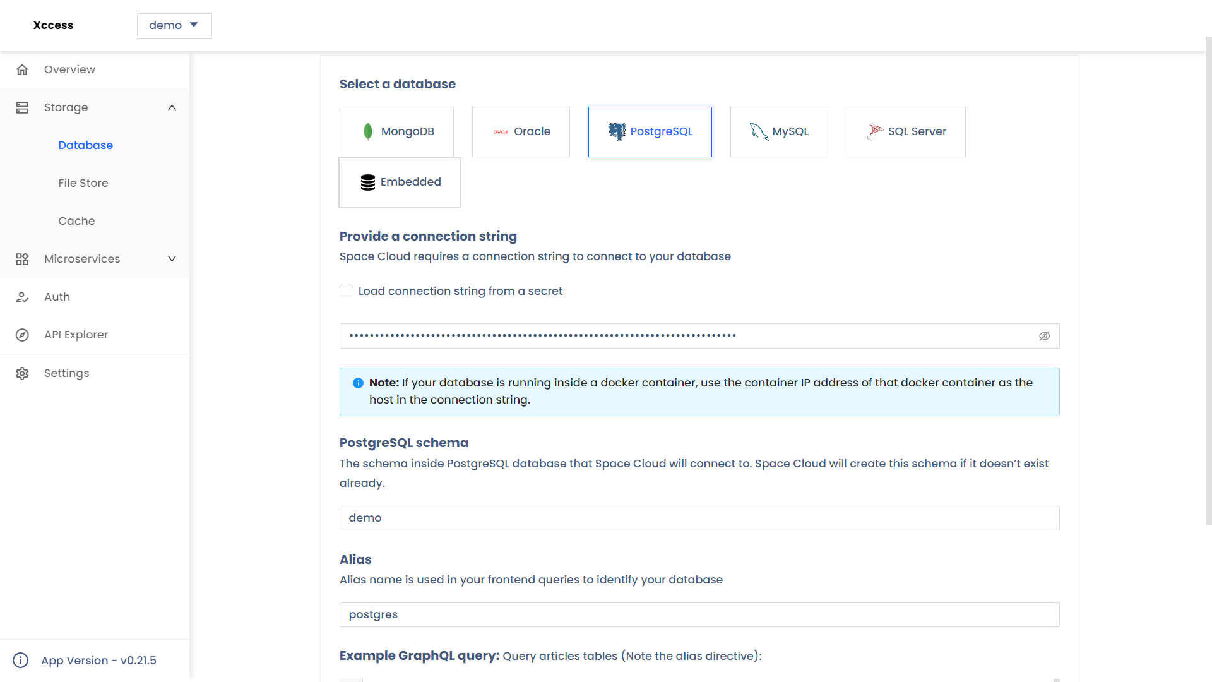Click the Embedded database stack icon
The image size is (1212, 682).
coord(368,182)
